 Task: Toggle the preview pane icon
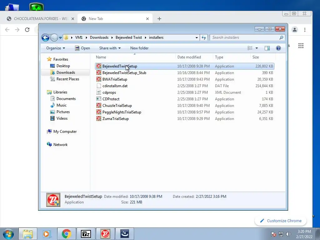coord(267,48)
